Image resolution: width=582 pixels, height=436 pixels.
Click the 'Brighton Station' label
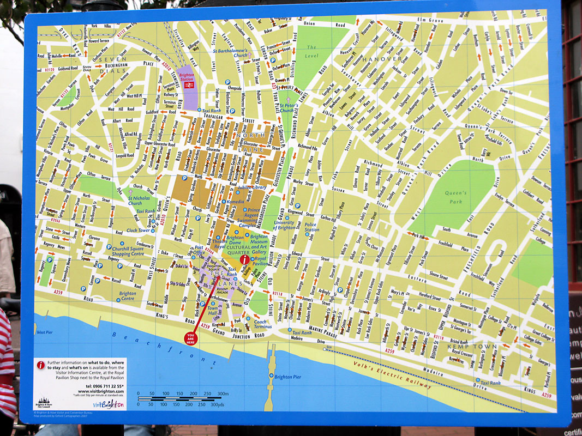(x=187, y=77)
